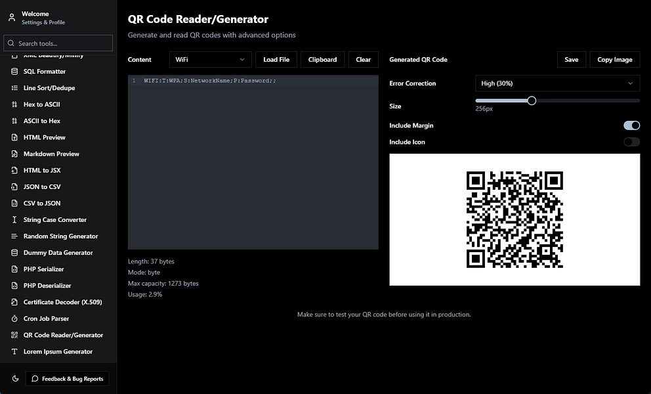Viewport: 651px width, 394px height.
Task: Select the Lorem Ipsum Generator sidebar entry
Action: pyautogui.click(x=58, y=351)
